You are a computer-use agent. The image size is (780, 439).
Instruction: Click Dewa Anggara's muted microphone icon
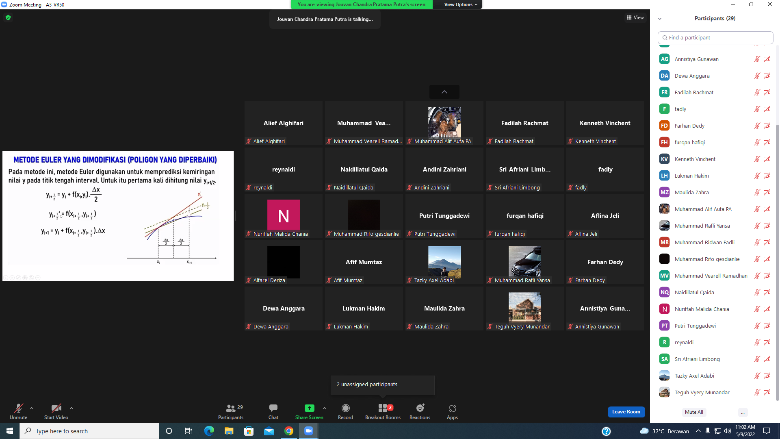[249, 326]
